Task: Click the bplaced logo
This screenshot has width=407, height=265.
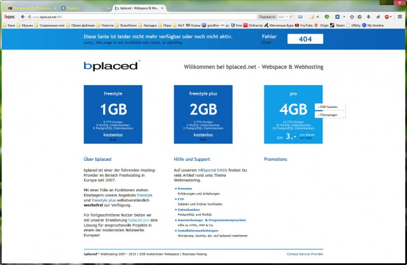Action: pos(112,65)
